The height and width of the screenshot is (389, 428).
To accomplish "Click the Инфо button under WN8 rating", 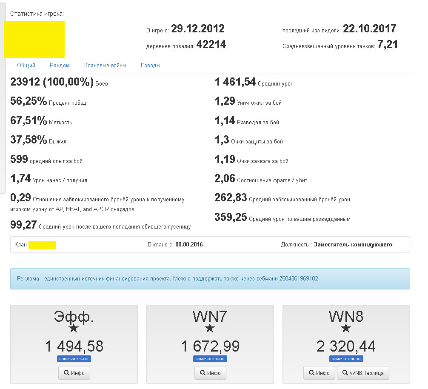I will 319,373.
